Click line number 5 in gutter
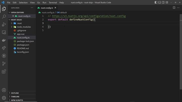 43,30
